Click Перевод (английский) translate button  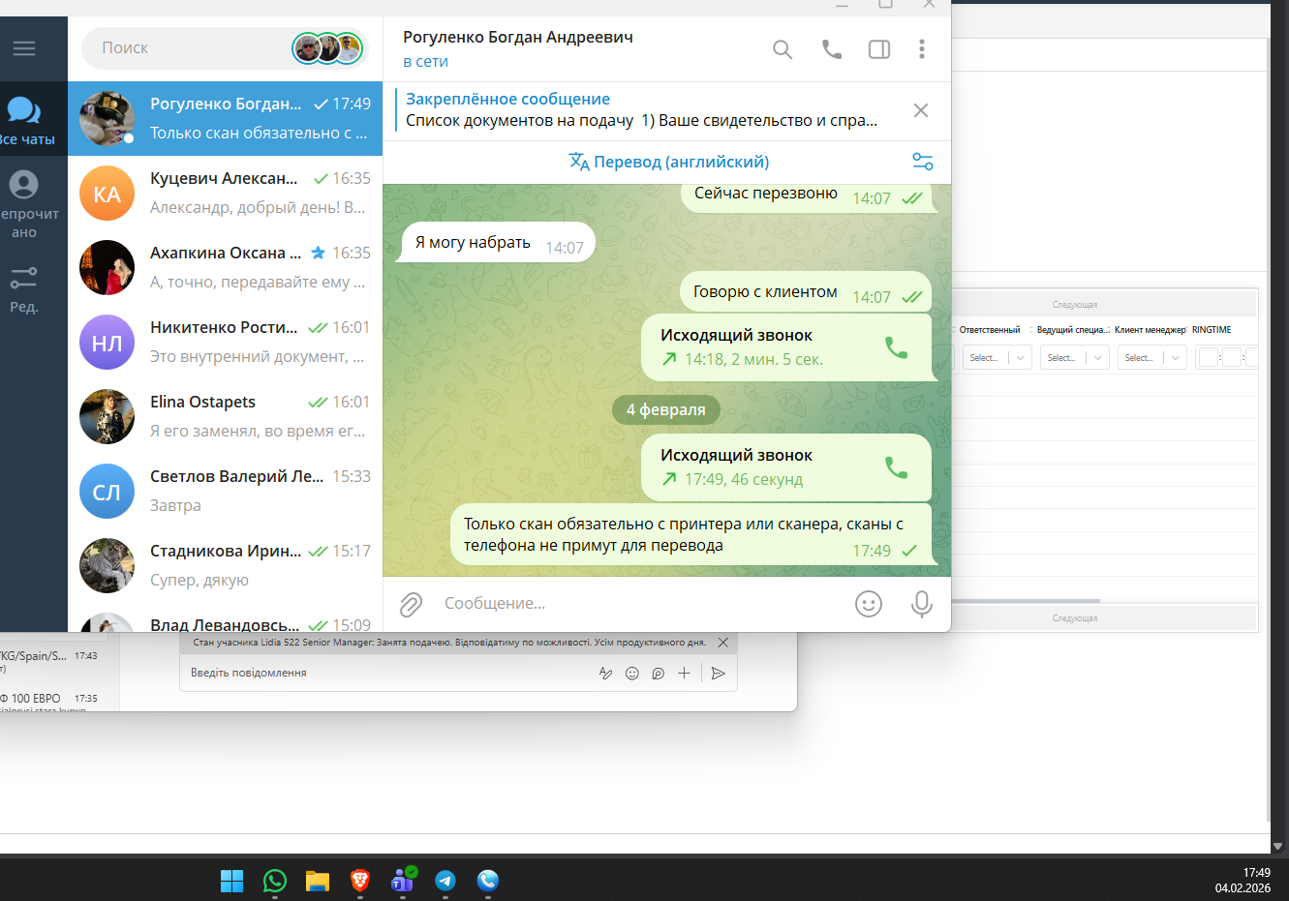click(x=669, y=162)
